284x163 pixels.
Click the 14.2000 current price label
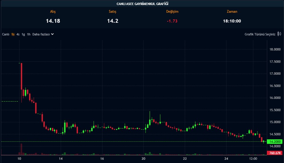(x=275, y=142)
